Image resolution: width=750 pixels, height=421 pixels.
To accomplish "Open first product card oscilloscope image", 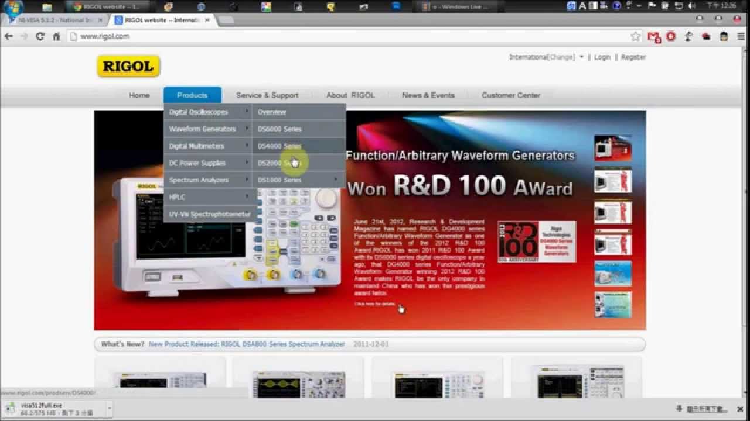I will tap(160, 381).
